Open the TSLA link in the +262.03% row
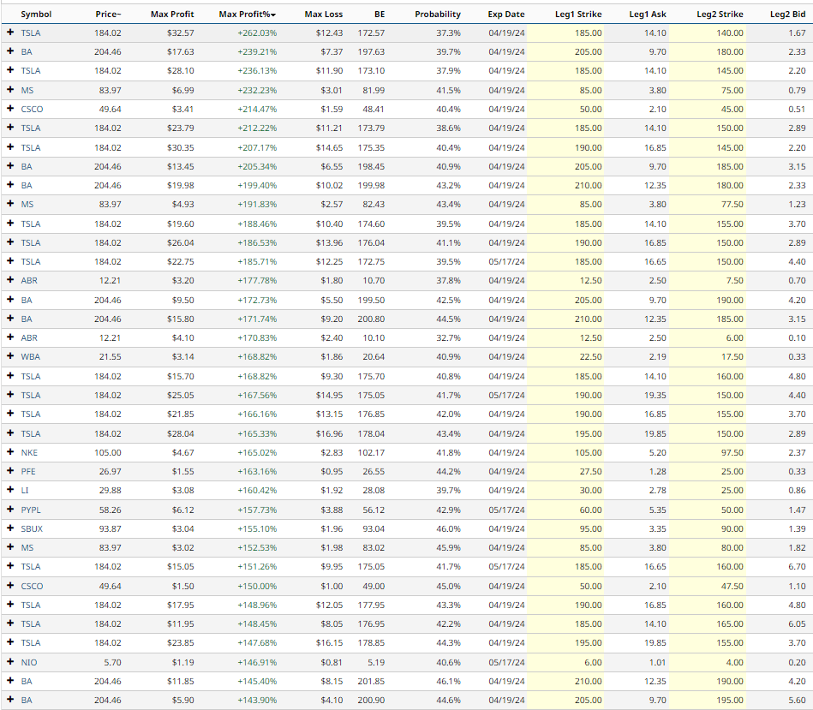 point(31,33)
